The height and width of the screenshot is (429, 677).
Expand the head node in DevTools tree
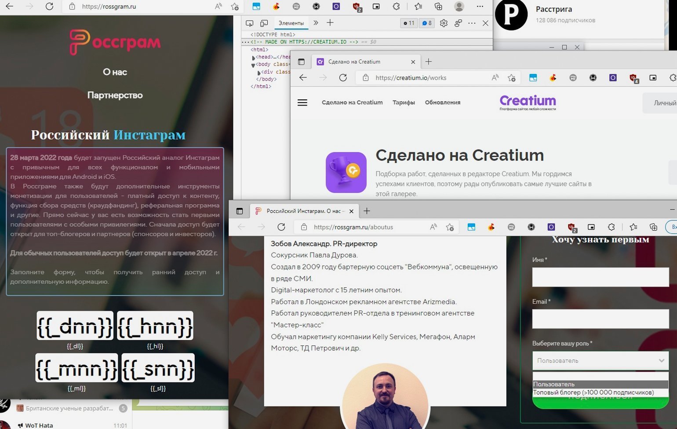click(253, 57)
